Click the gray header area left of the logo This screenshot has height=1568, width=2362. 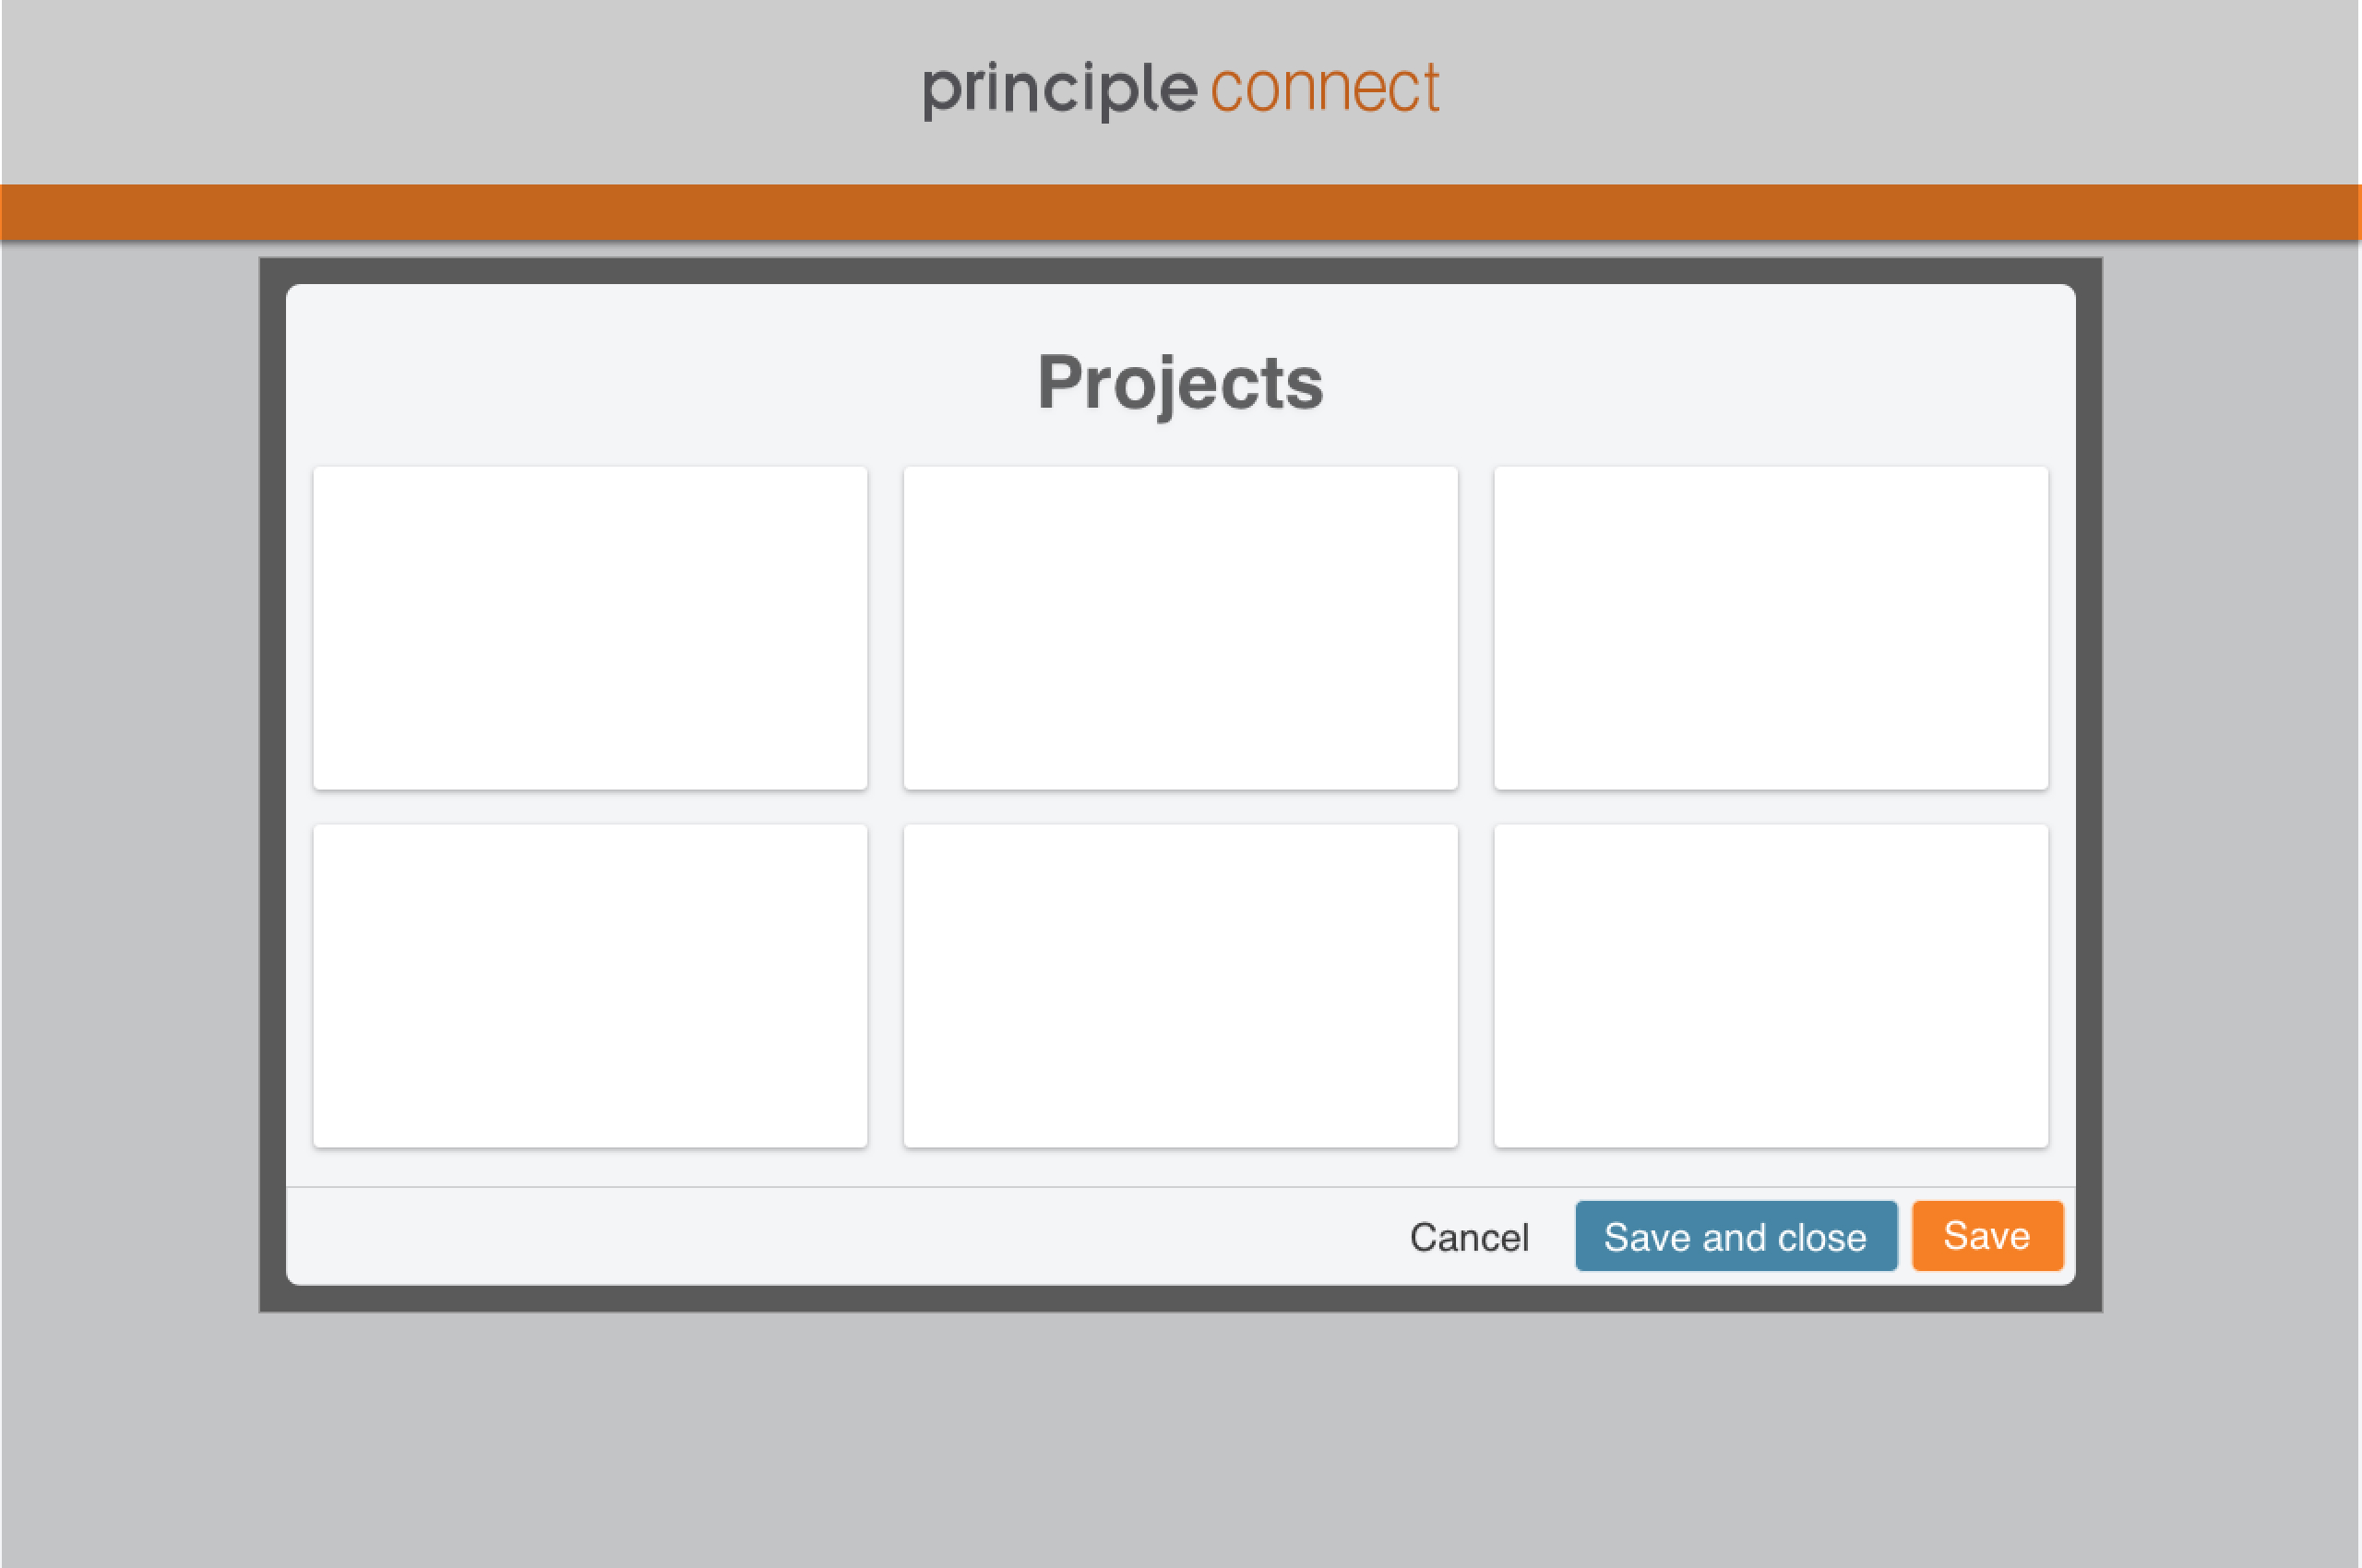click(450, 90)
